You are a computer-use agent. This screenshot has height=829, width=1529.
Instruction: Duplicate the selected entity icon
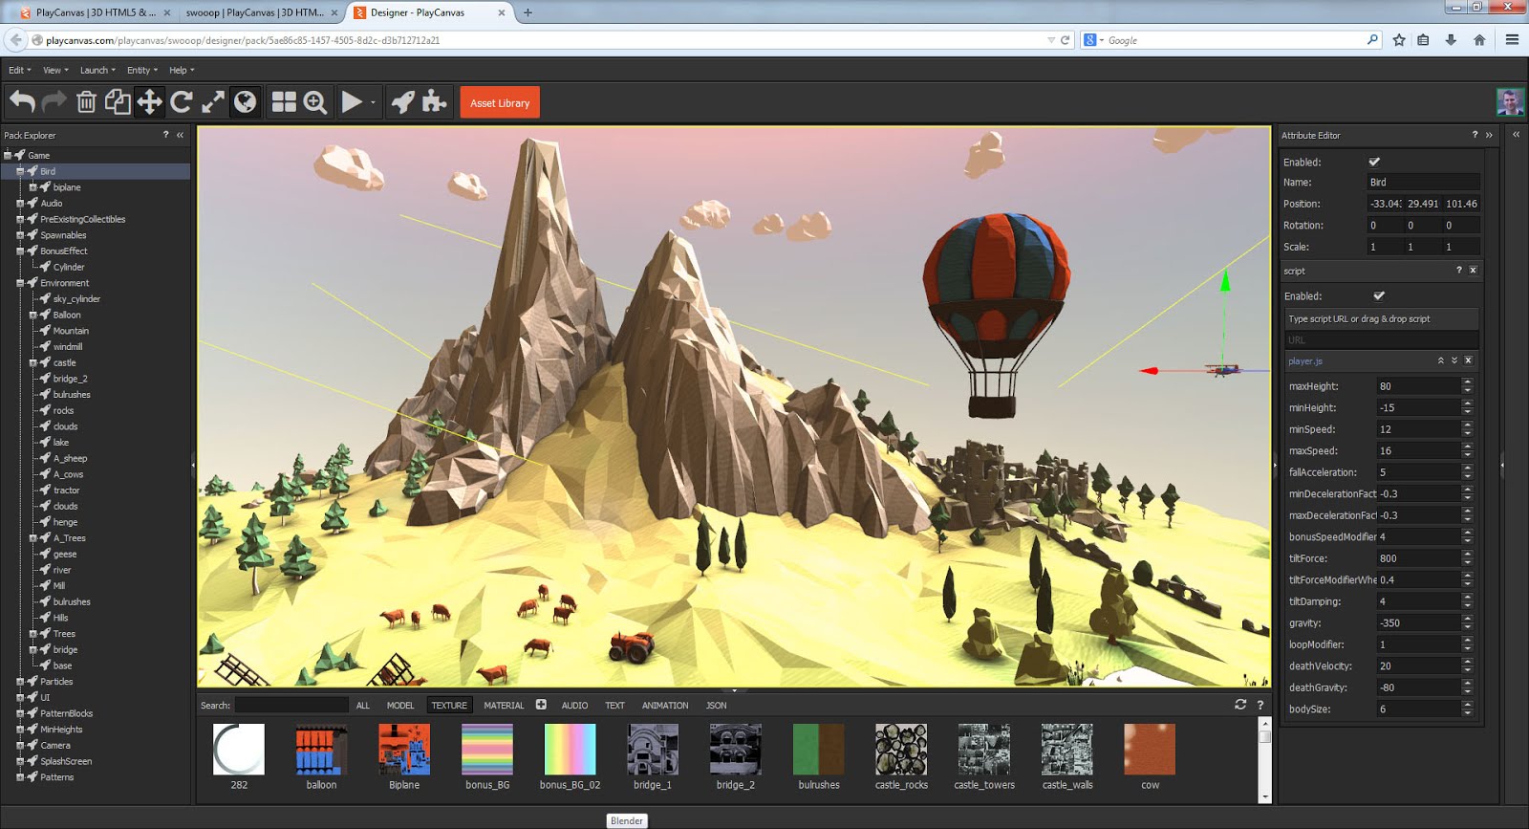[x=118, y=101]
